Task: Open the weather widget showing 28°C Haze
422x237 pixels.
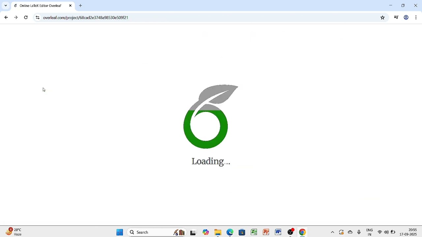Action: 14,232
